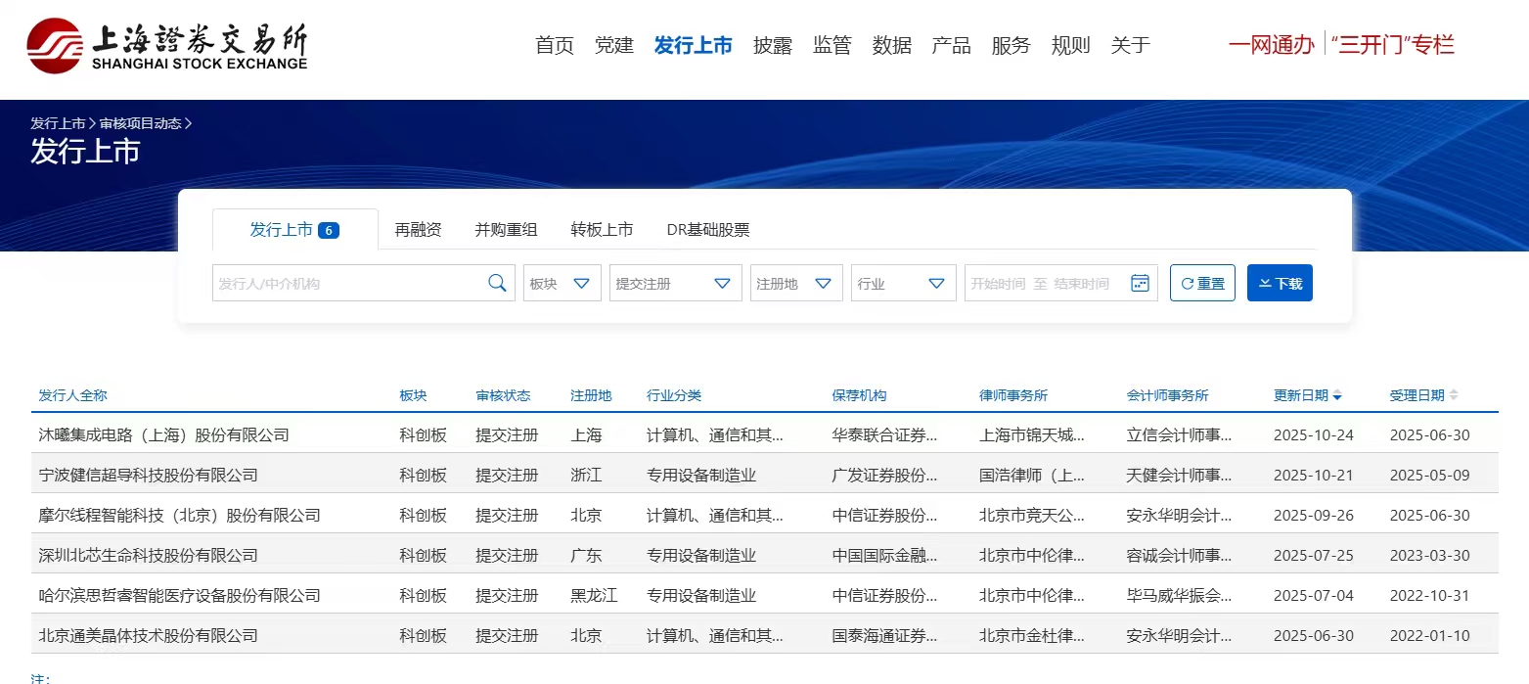Screen dimensions: 1529x684
Task: Open the calendar date picker icon
Action: (x=1140, y=284)
